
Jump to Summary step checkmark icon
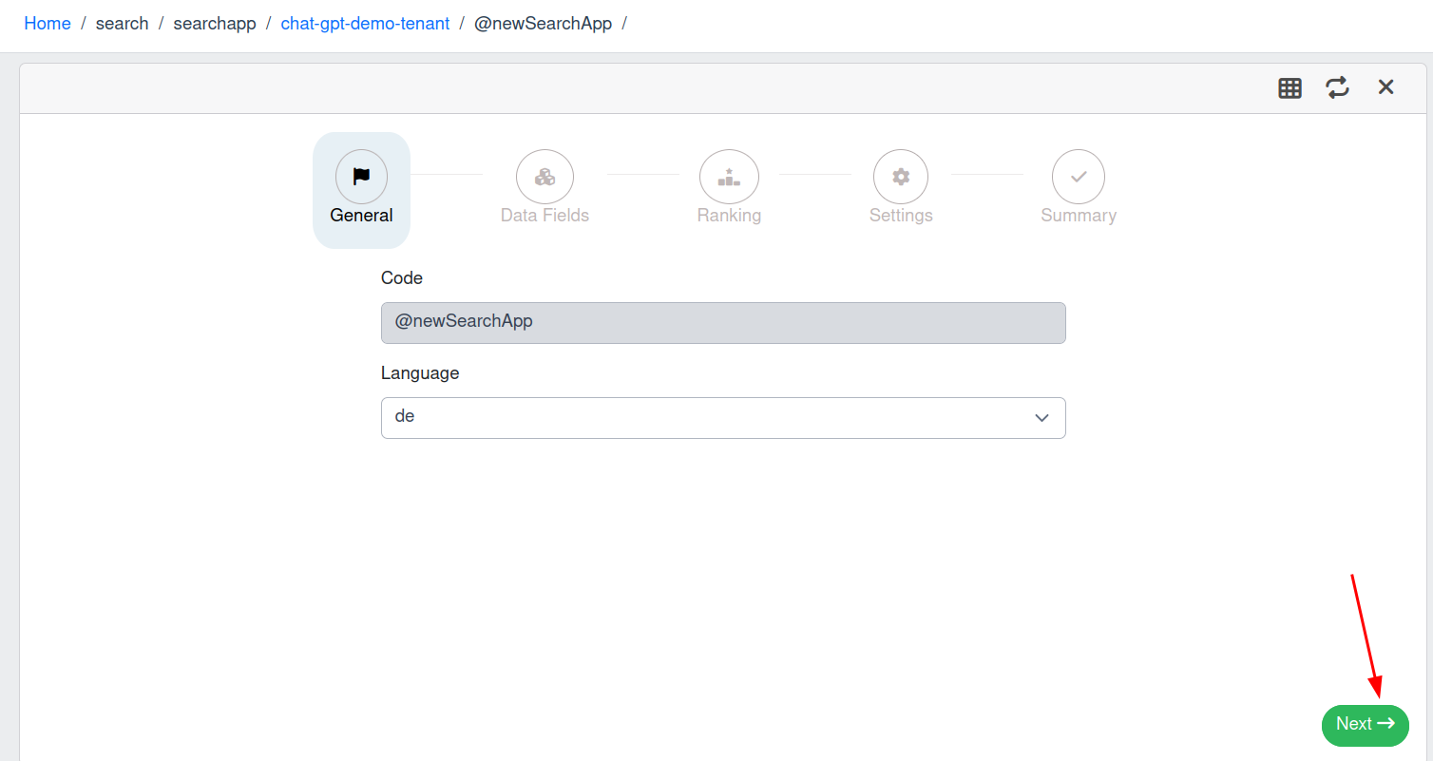pos(1079,177)
